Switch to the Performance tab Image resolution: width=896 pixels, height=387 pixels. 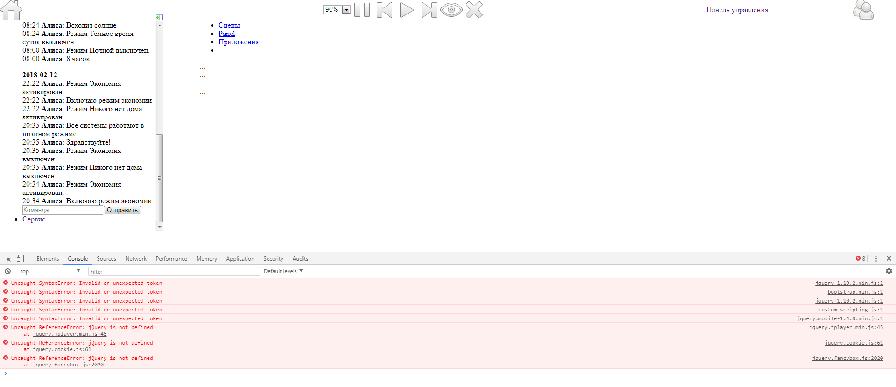pos(171,259)
